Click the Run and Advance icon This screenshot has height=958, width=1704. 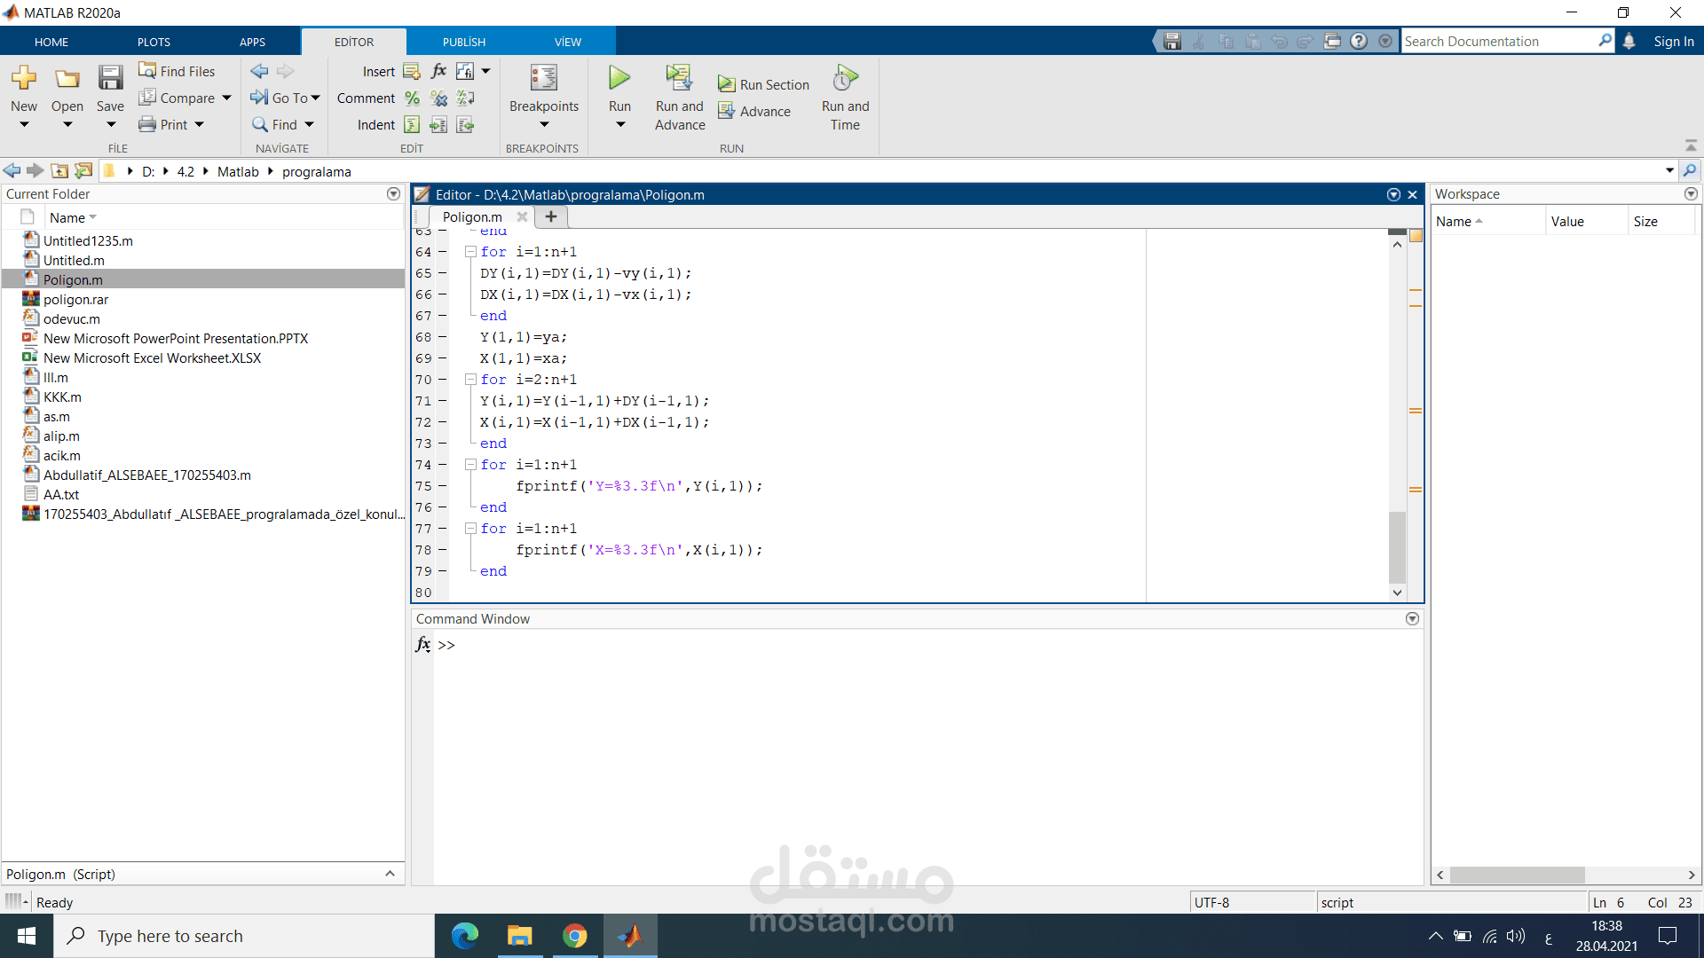680,78
